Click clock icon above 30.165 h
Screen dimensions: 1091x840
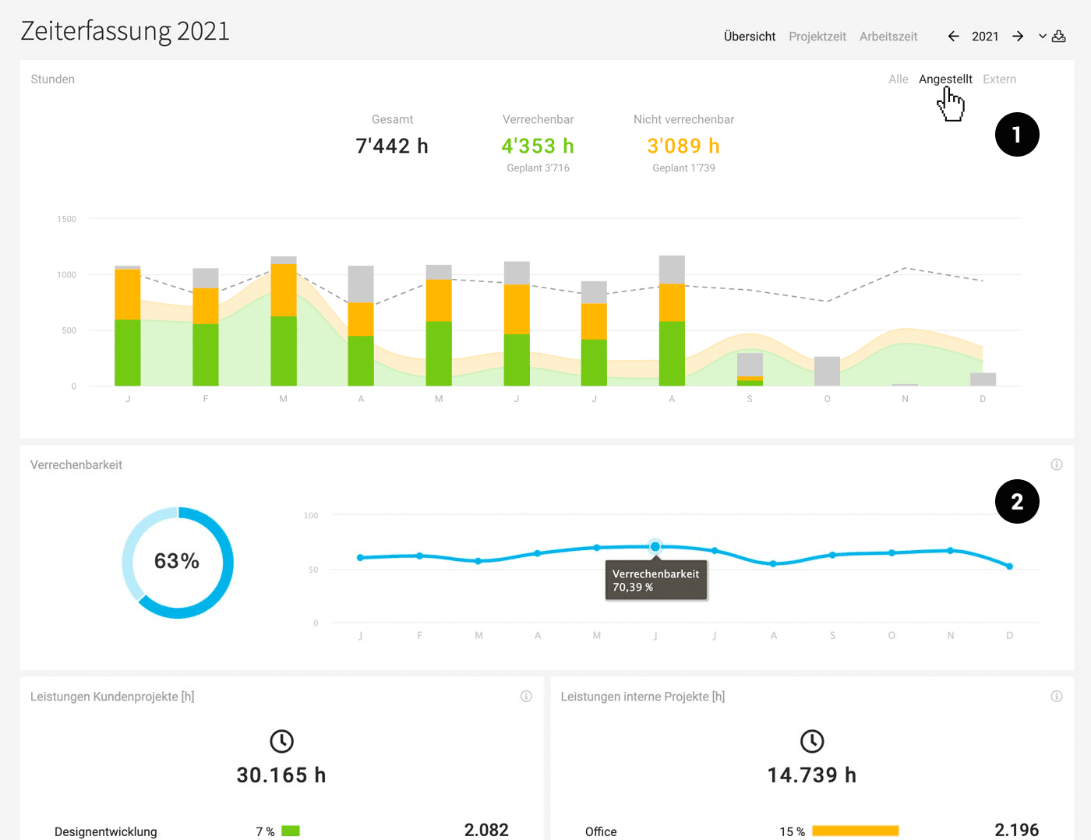(281, 741)
